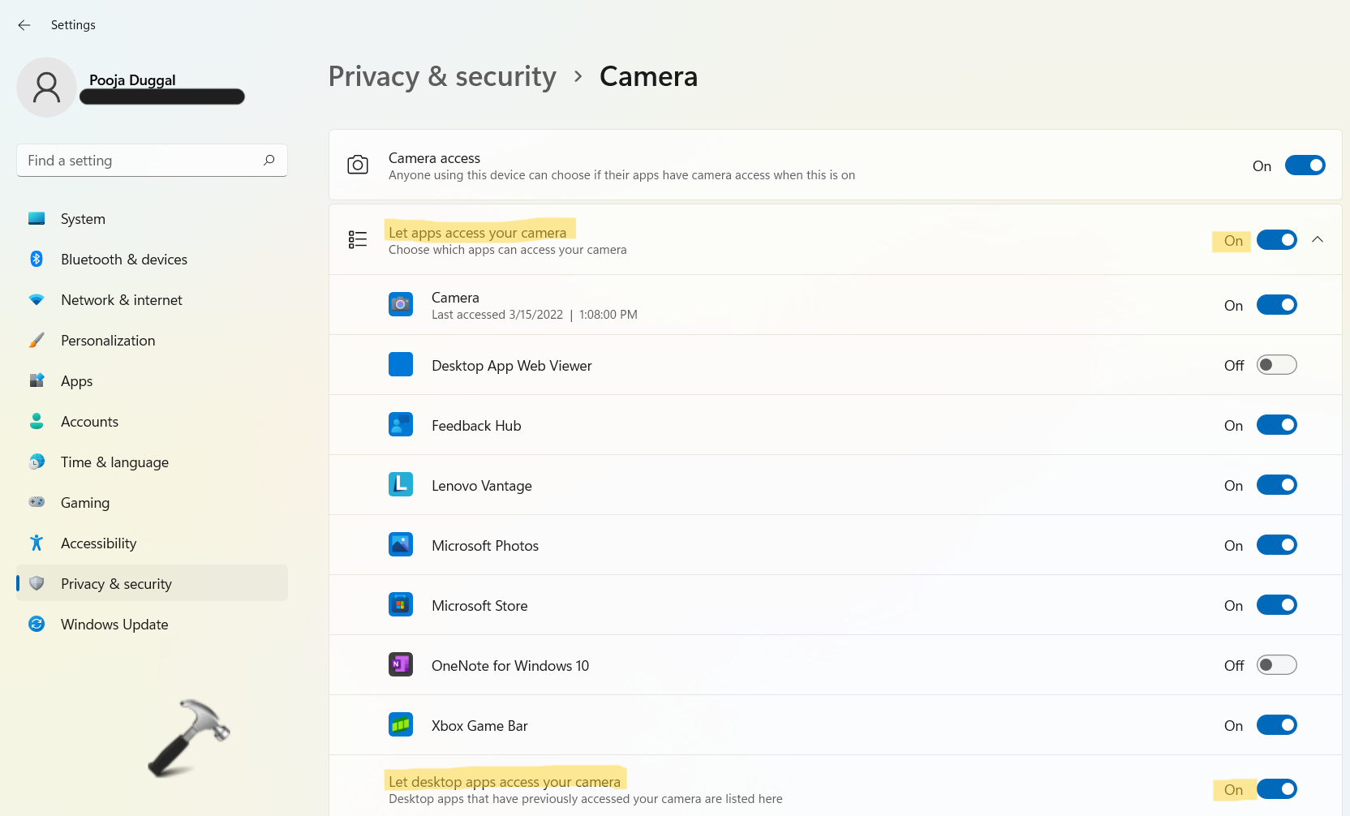Open the Accessibility settings page
The height and width of the screenshot is (816, 1350).
98,543
